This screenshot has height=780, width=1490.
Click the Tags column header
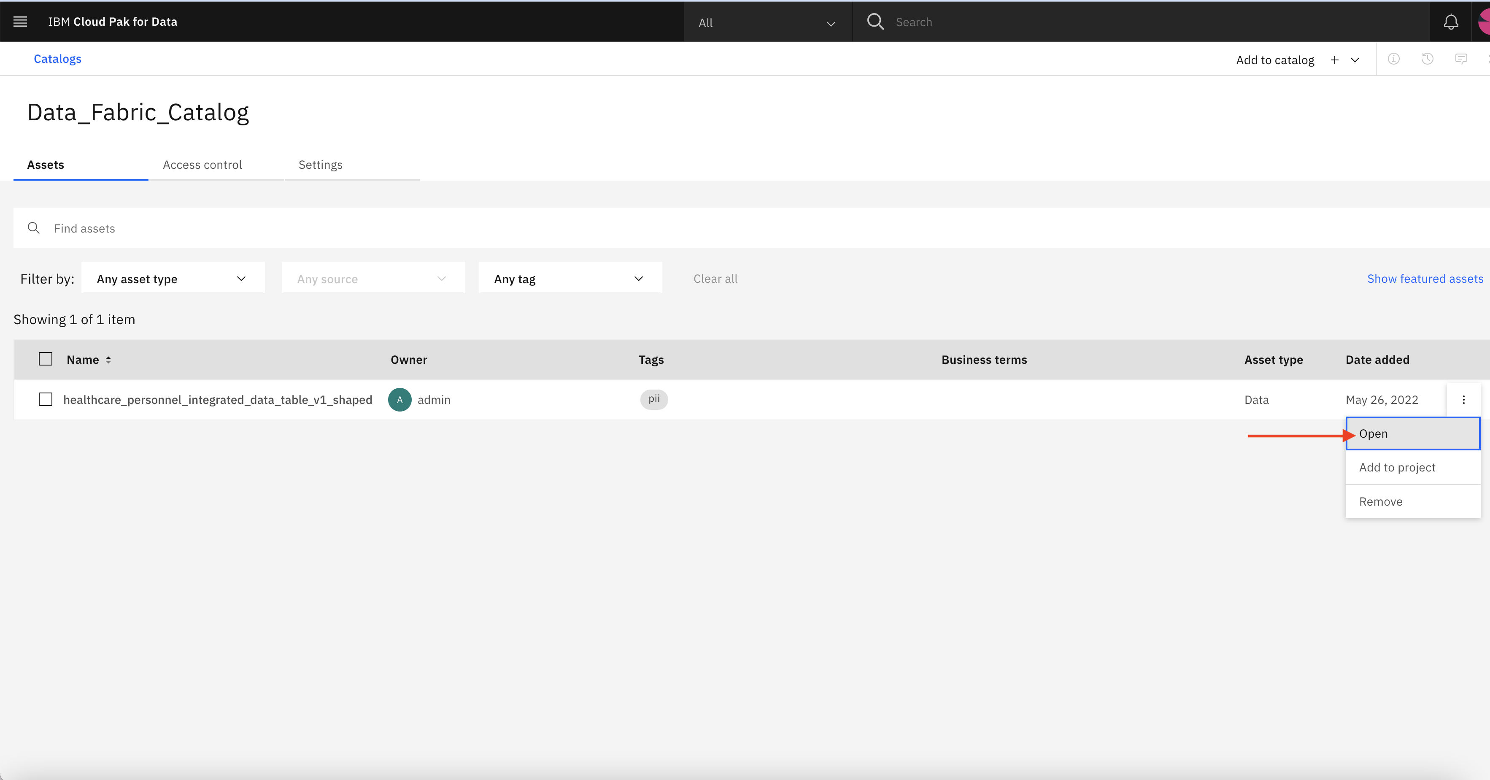click(651, 360)
